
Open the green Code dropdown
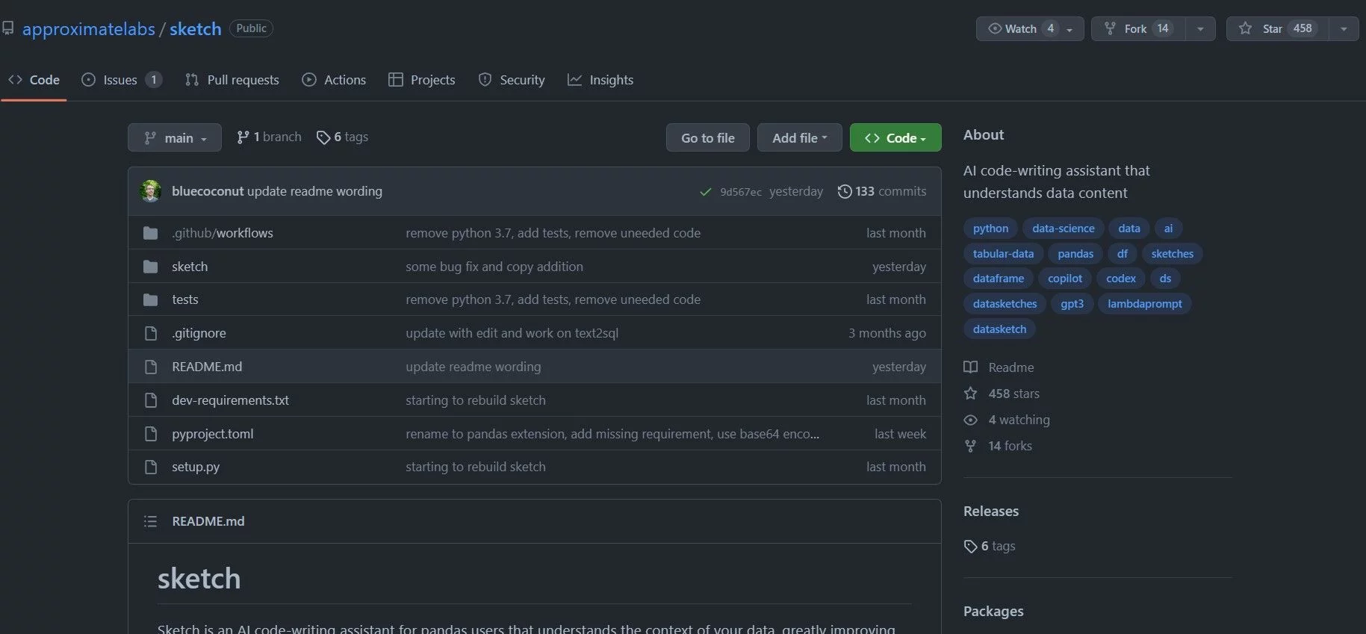(895, 137)
